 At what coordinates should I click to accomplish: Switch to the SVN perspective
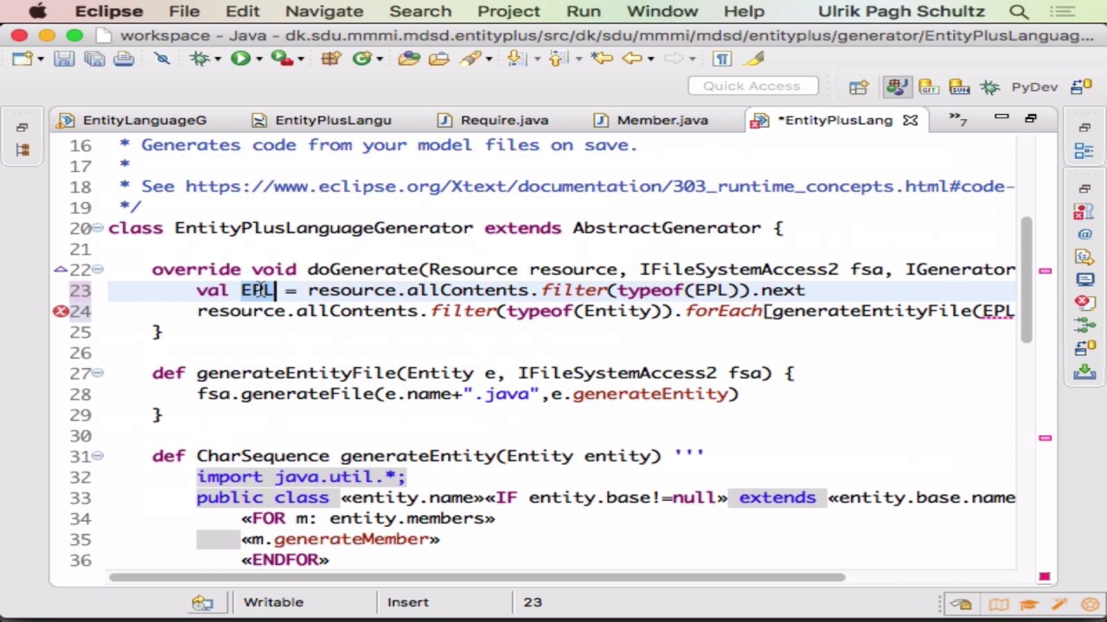(959, 87)
